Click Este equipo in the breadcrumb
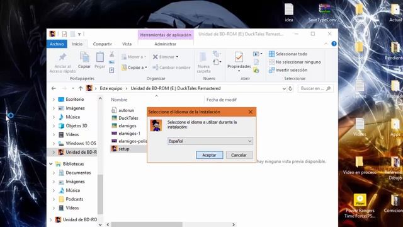This screenshot has height=227, width=403. (111, 88)
